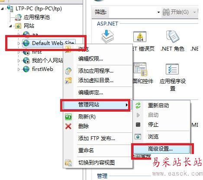Click the 应用程序池 node icon
Image resolution: width=203 pixels, height=180 pixels.
pyautogui.click(x=19, y=17)
